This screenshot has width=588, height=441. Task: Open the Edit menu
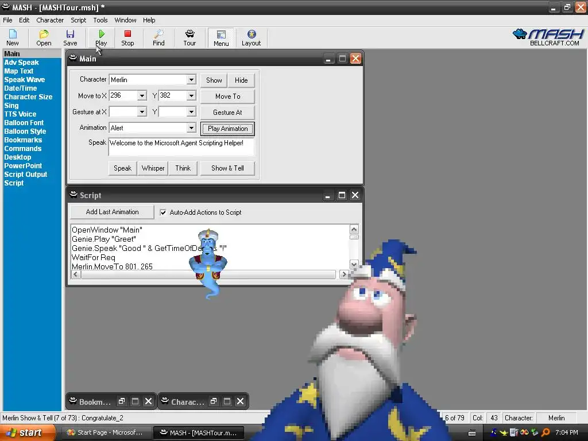click(x=24, y=20)
